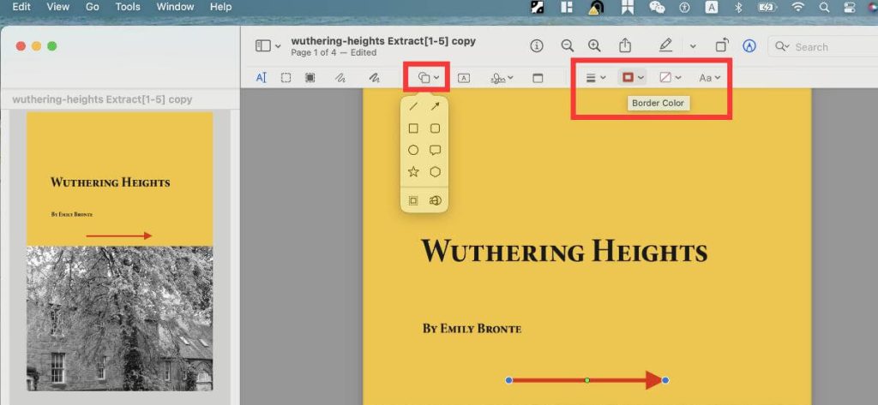878x405 pixels.
Task: Open the Go menu
Action: (93, 7)
